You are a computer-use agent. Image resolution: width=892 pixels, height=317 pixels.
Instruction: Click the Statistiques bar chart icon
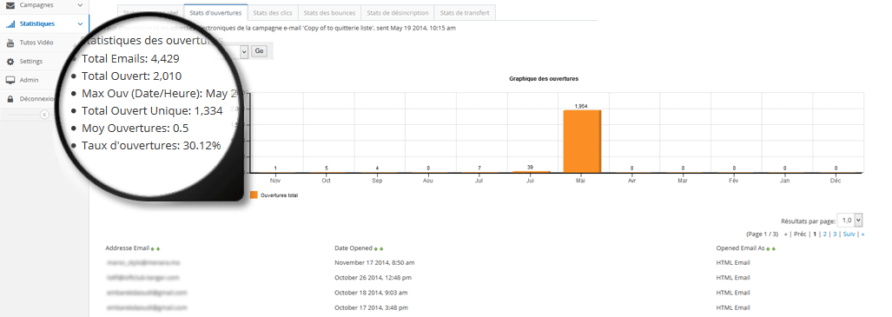tap(10, 24)
